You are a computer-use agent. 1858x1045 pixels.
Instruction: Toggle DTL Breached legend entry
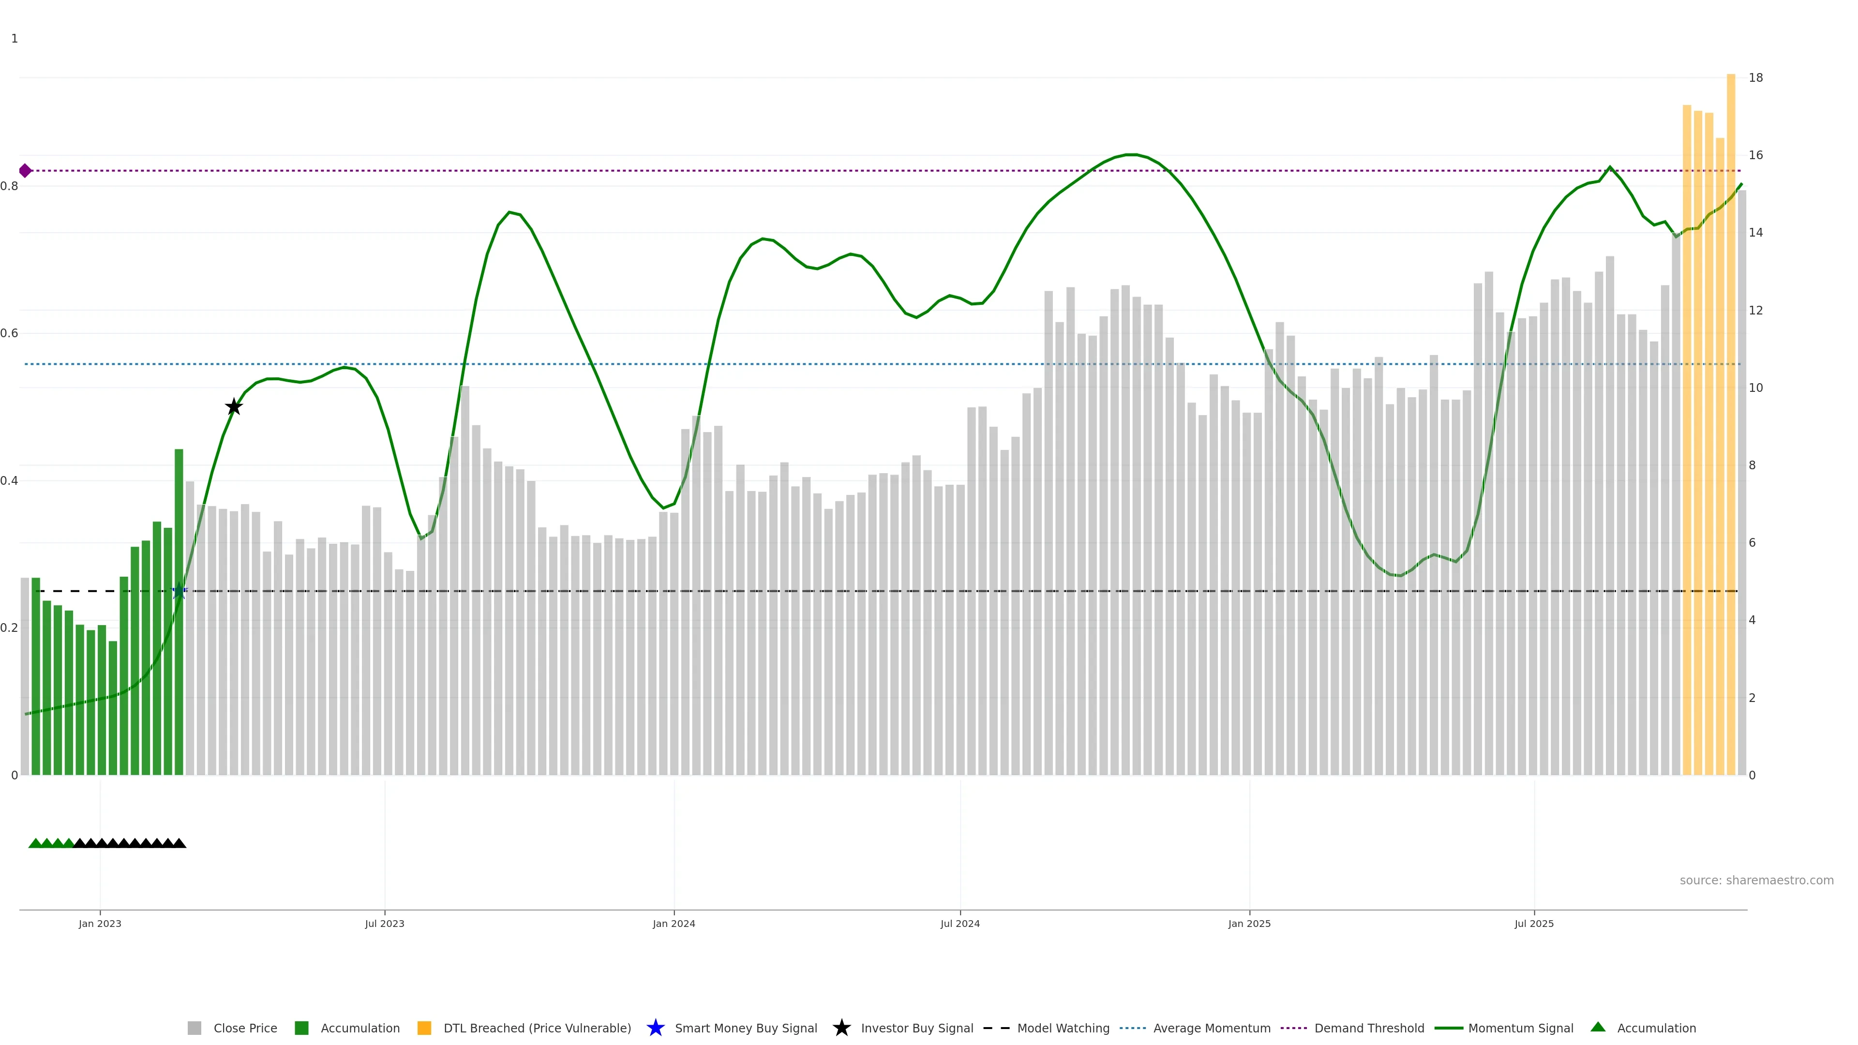[x=537, y=1028]
